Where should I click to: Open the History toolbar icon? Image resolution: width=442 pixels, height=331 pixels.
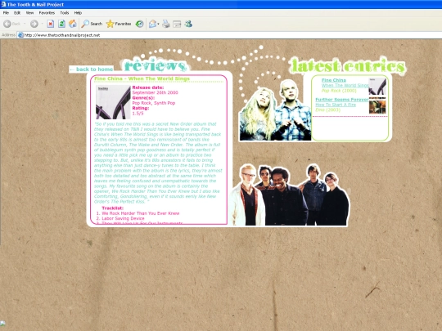click(139, 24)
